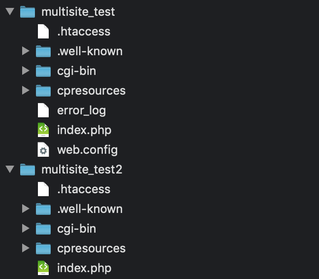Viewport: 319px width, 279px height.
Task: Click the multisite_test folder icon
Action: (28, 12)
